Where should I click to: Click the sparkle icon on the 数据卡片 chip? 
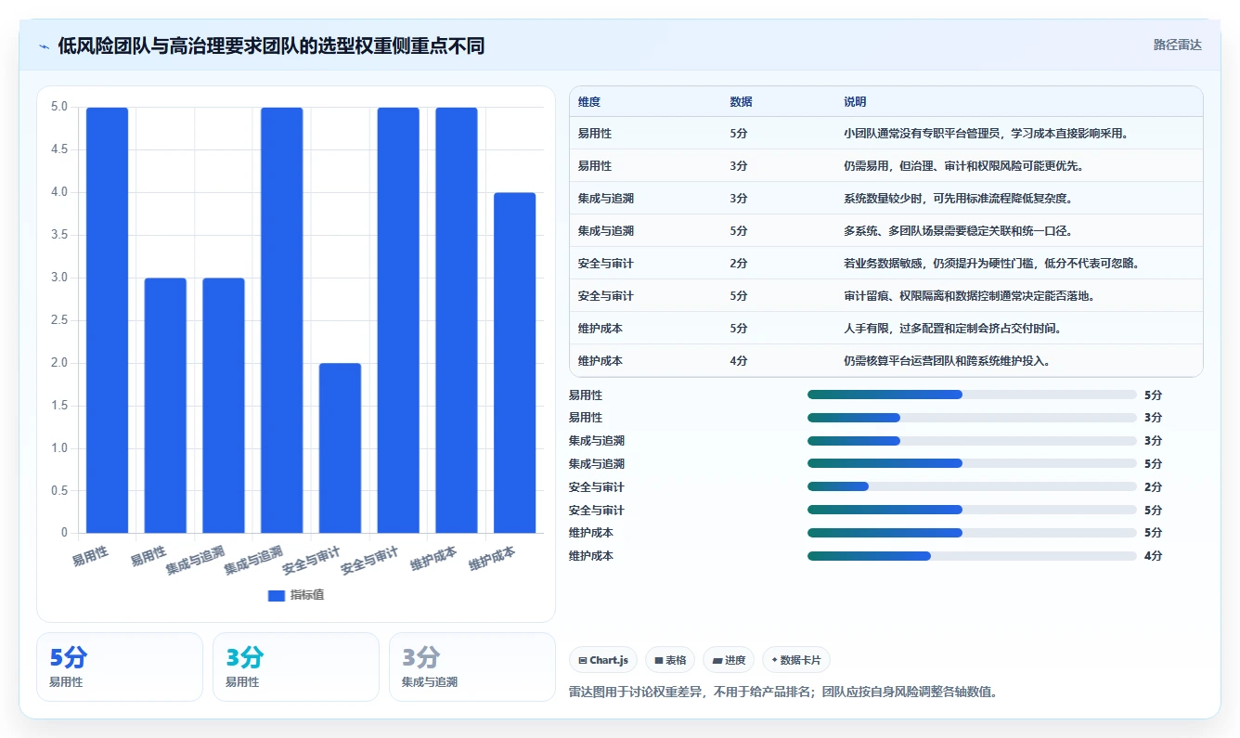pos(774,660)
